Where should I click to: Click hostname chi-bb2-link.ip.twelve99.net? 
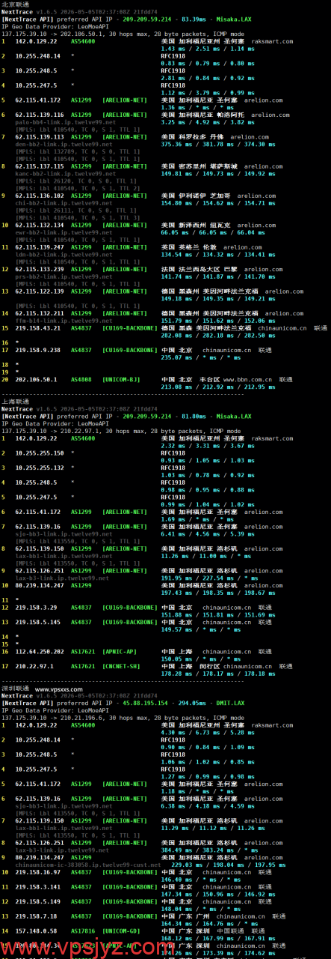coord(64,203)
